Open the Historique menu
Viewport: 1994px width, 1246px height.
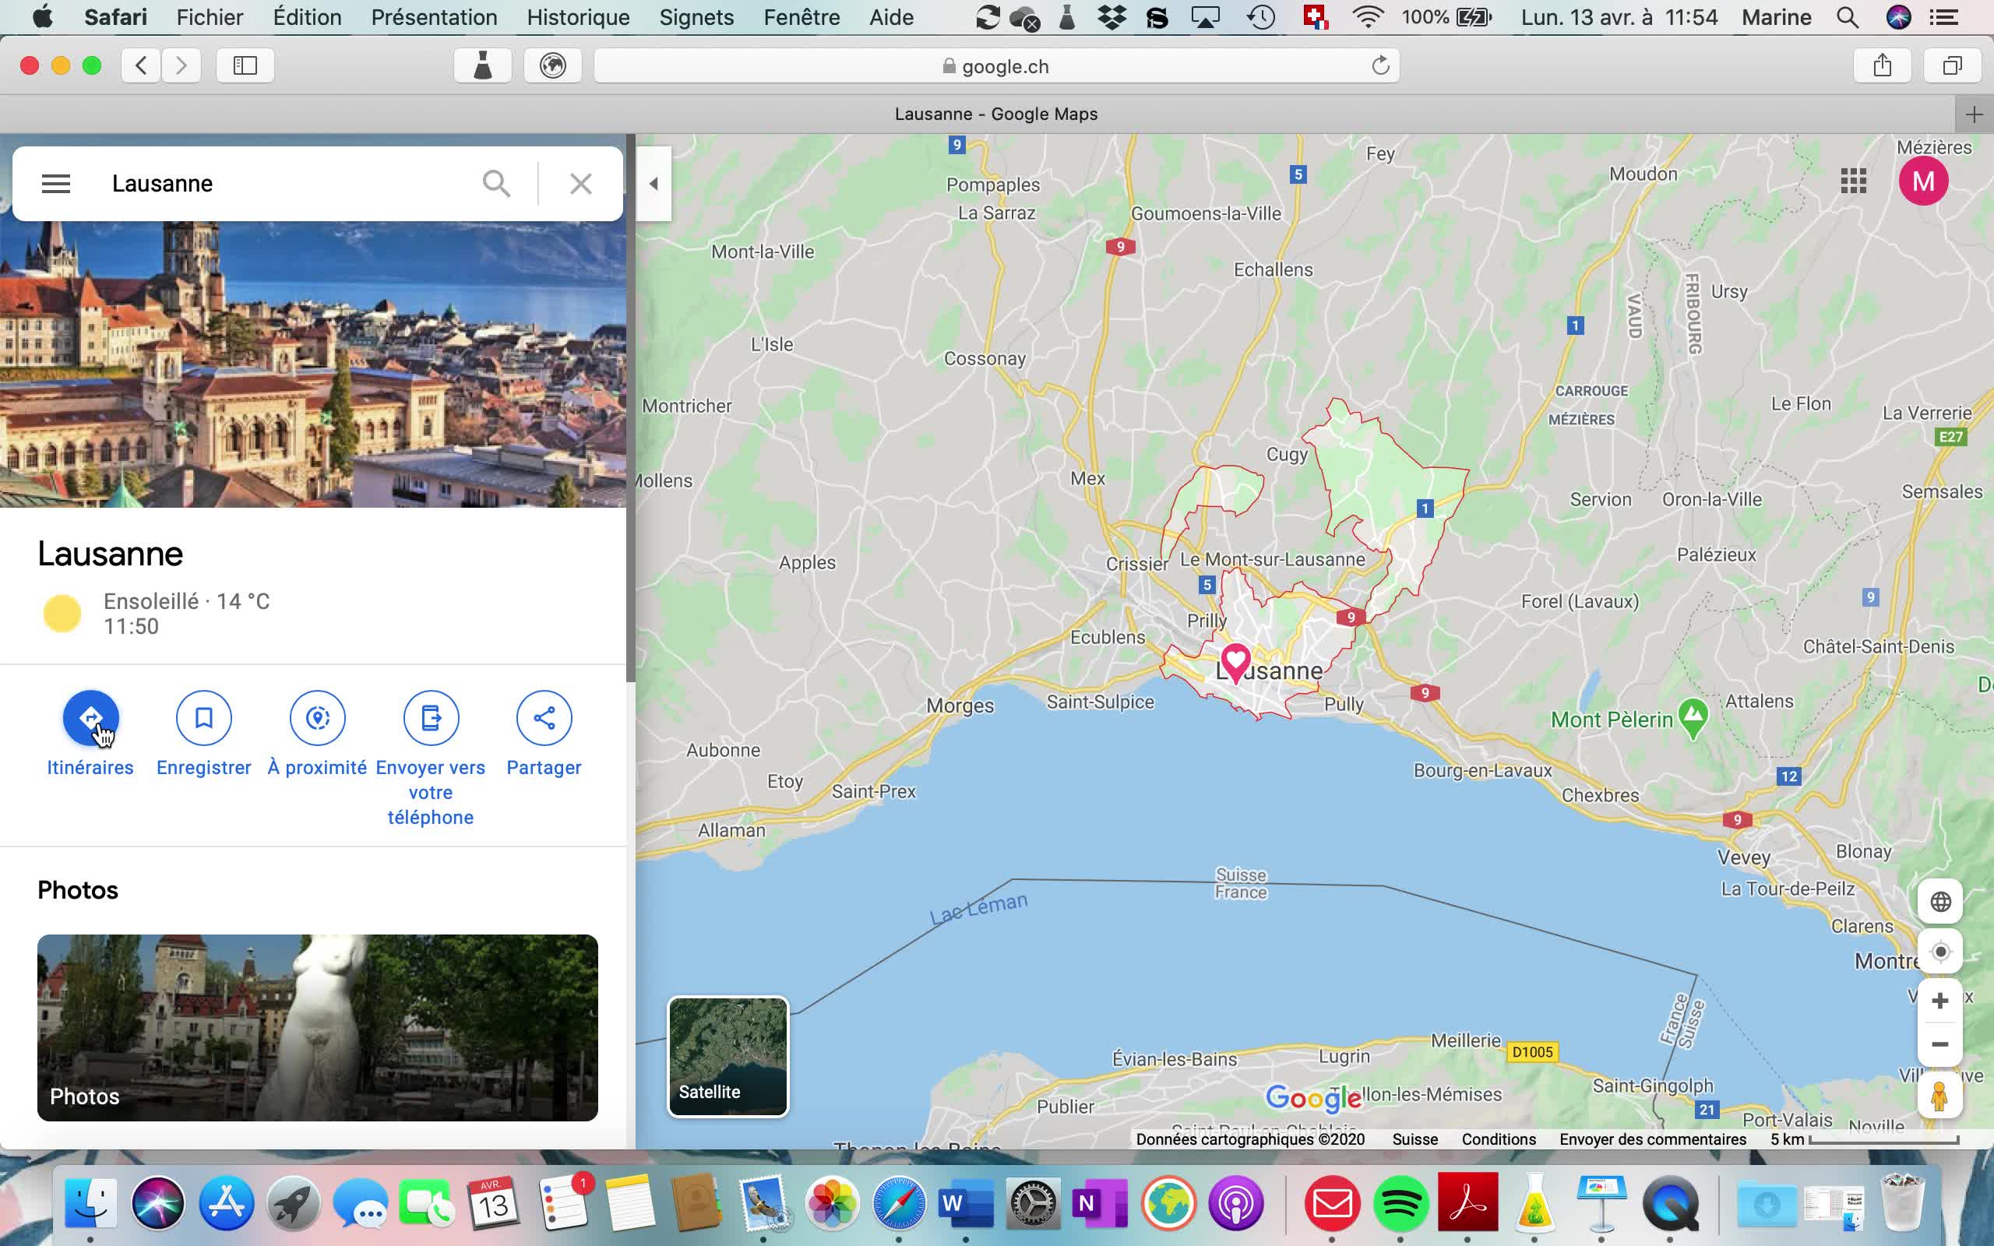coord(578,17)
